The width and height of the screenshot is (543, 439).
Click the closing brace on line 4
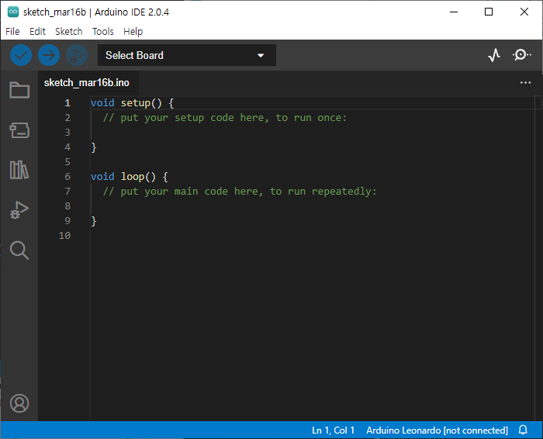[94, 147]
